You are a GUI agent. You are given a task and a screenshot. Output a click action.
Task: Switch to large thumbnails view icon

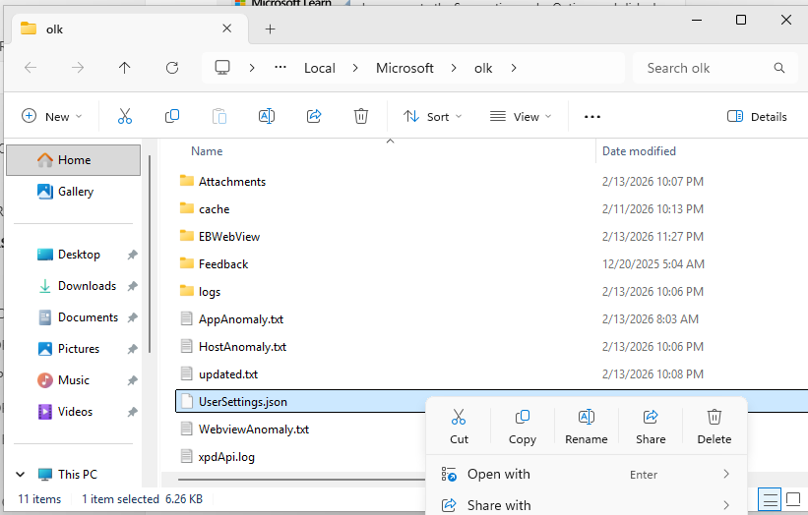point(793,499)
